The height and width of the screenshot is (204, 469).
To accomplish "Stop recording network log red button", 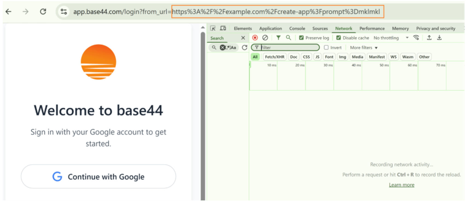I will click(x=255, y=38).
